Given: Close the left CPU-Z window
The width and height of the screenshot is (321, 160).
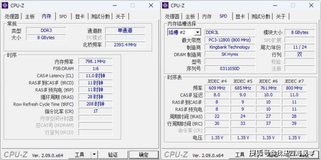Looking at the screenshot, I should click(x=151, y=6).
